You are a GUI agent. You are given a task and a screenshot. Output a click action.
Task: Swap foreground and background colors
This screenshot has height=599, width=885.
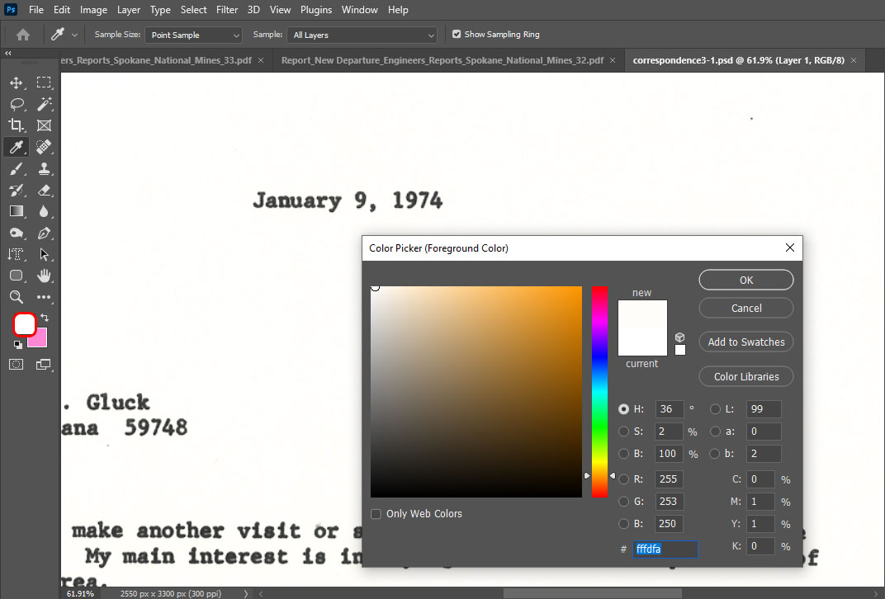point(45,318)
